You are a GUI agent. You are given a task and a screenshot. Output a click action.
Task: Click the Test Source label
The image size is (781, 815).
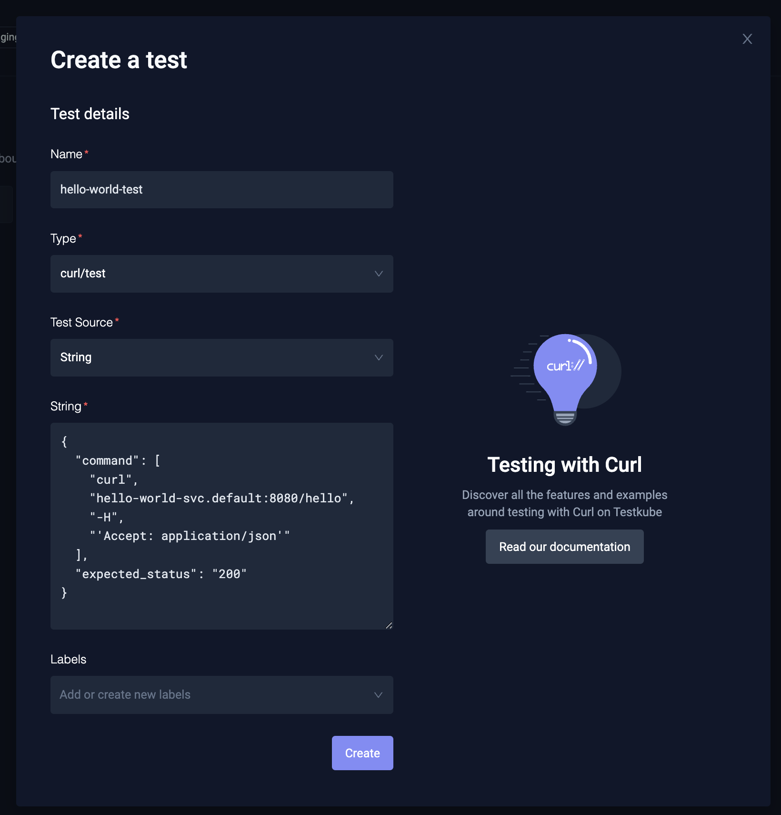[x=82, y=322]
